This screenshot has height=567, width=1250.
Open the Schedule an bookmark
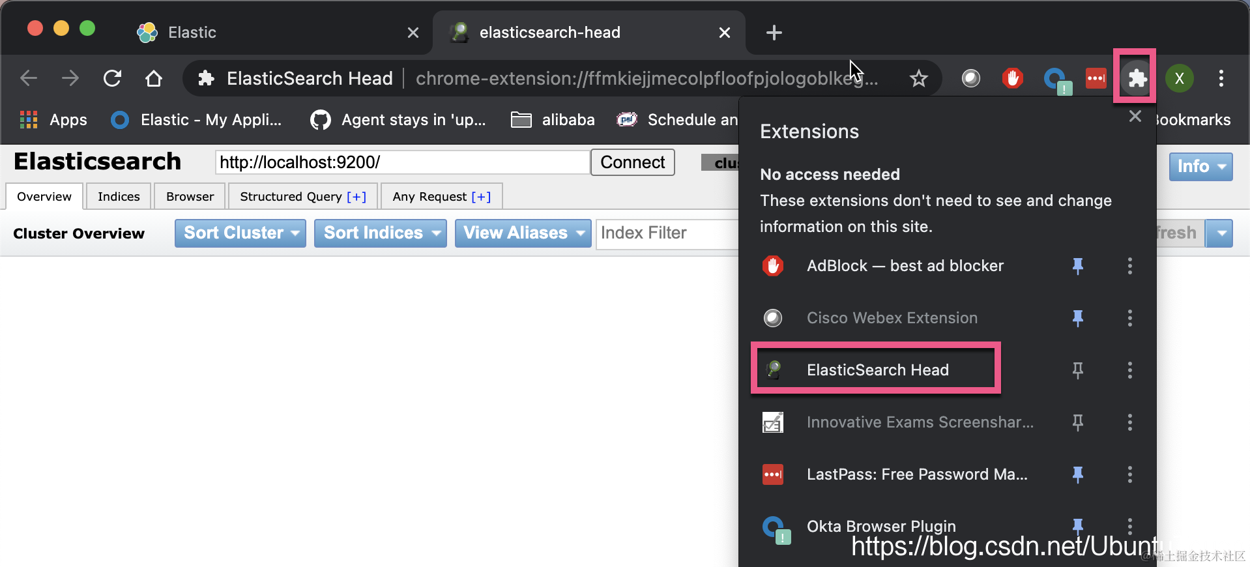tap(676, 120)
